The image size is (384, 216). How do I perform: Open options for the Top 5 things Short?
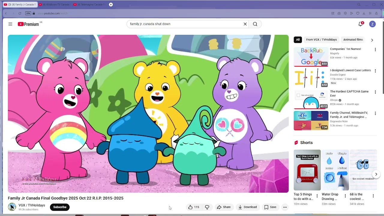pos(317,196)
